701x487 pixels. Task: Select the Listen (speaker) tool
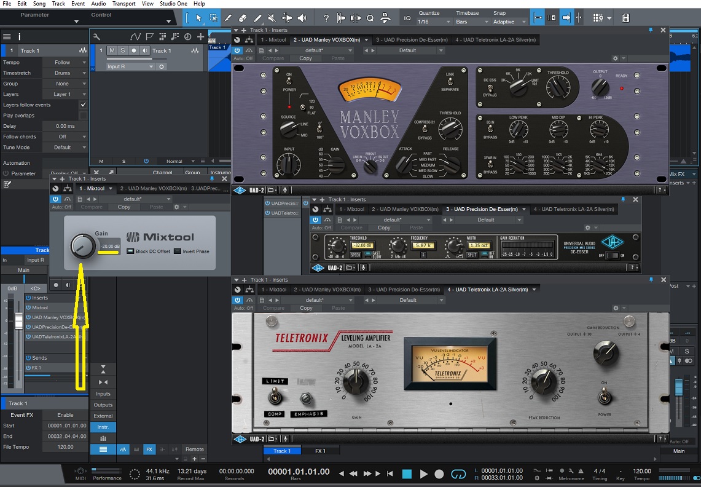click(302, 18)
